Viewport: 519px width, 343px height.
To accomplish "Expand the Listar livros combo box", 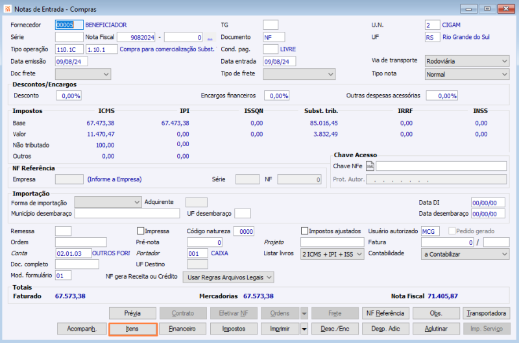I will click(x=332, y=255).
